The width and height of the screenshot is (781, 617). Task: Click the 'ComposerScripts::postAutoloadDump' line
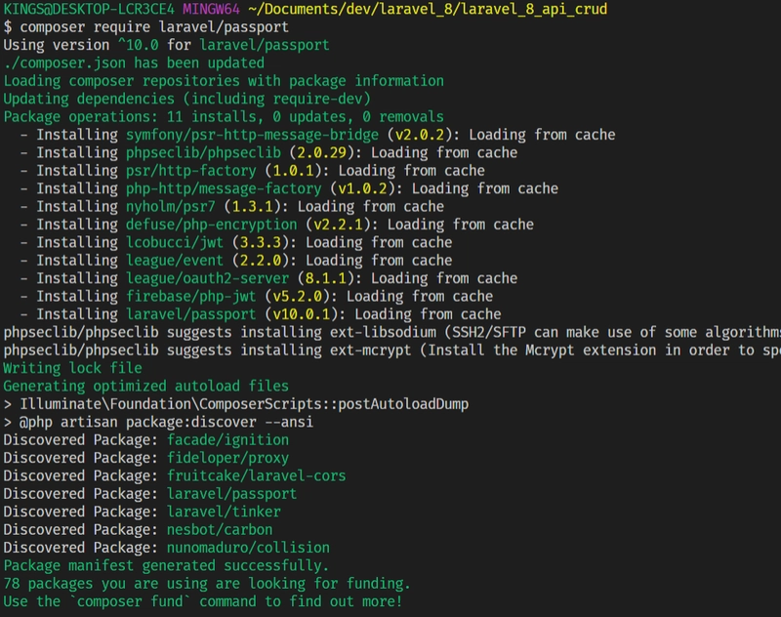236,403
